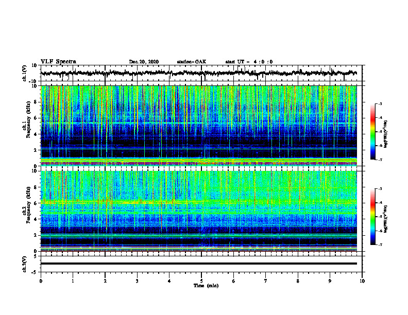Click the 4 kHz tick on ch.2 frequency axis
Screen dimensions: 408x315
pyautogui.click(x=36, y=219)
